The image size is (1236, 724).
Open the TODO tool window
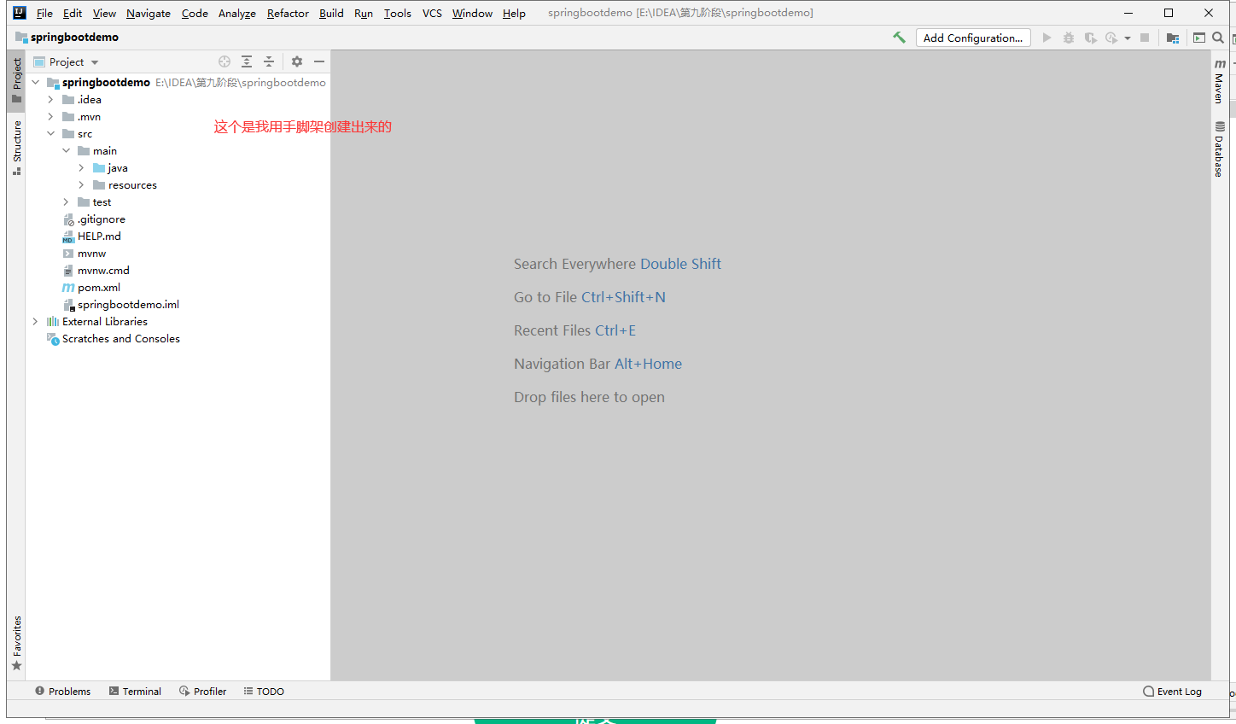tap(264, 692)
